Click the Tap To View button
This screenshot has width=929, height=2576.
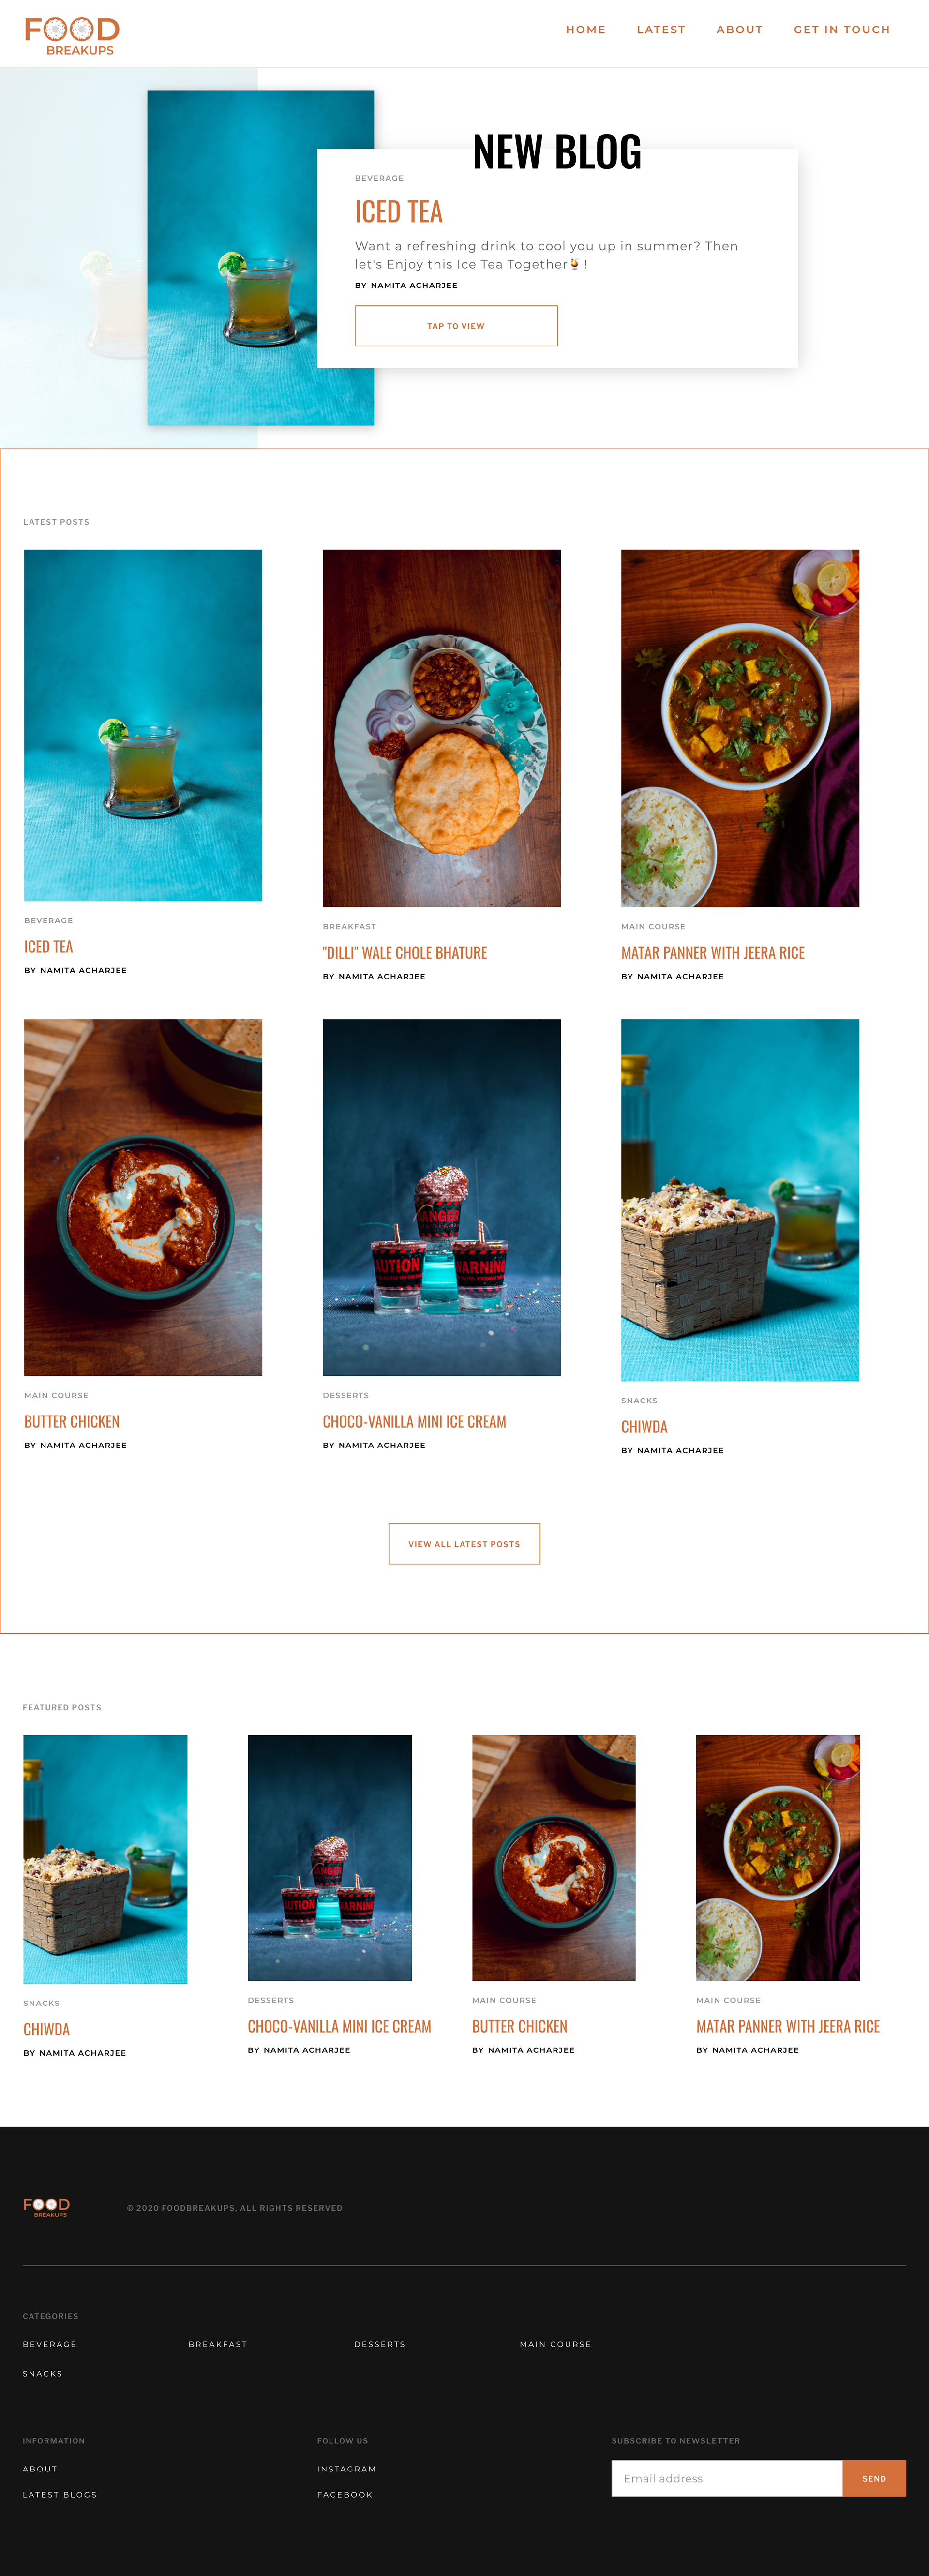(x=456, y=326)
